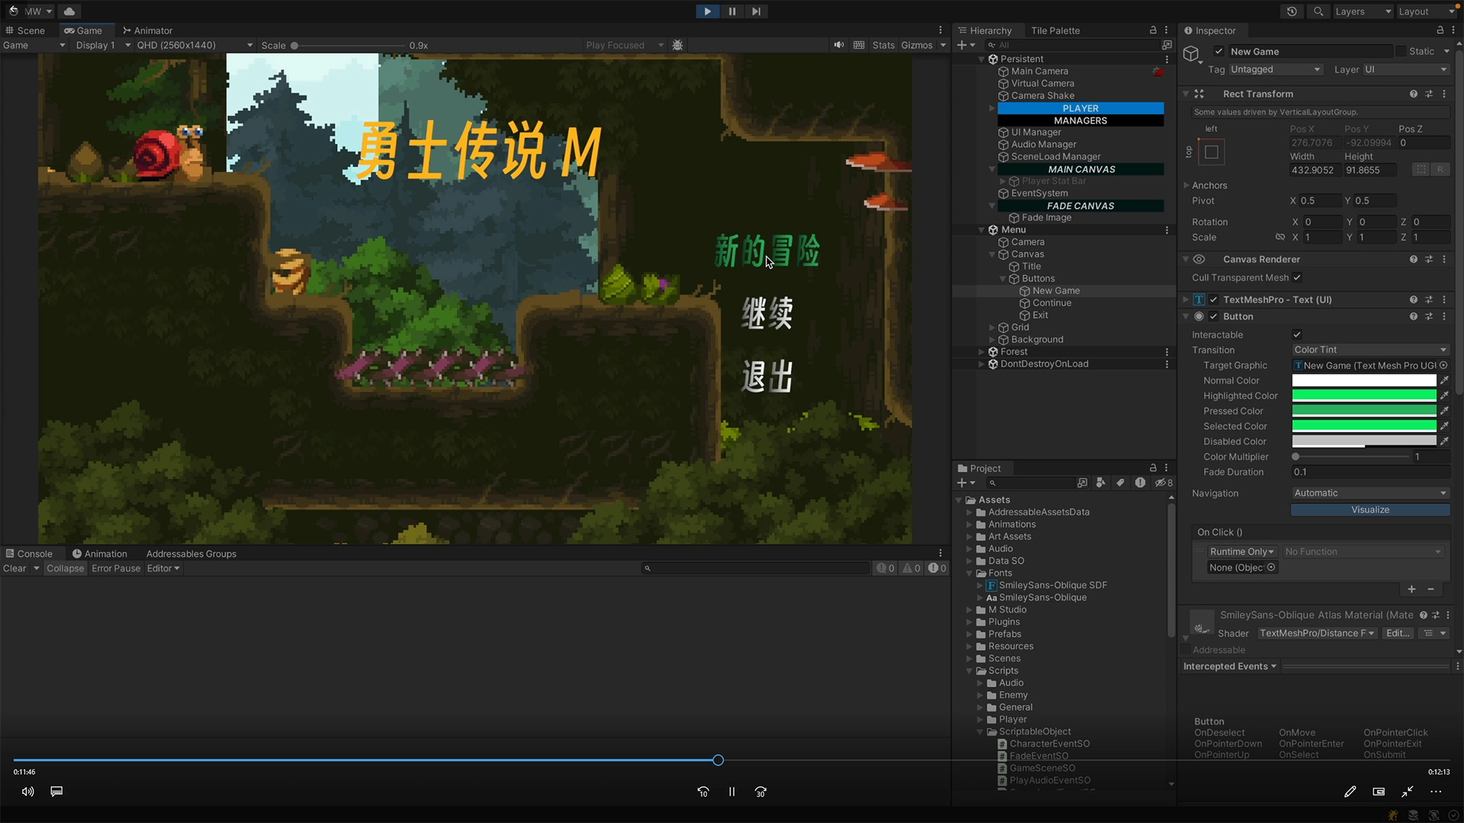Click the Step frame button
This screenshot has width=1464, height=823.
756,11
